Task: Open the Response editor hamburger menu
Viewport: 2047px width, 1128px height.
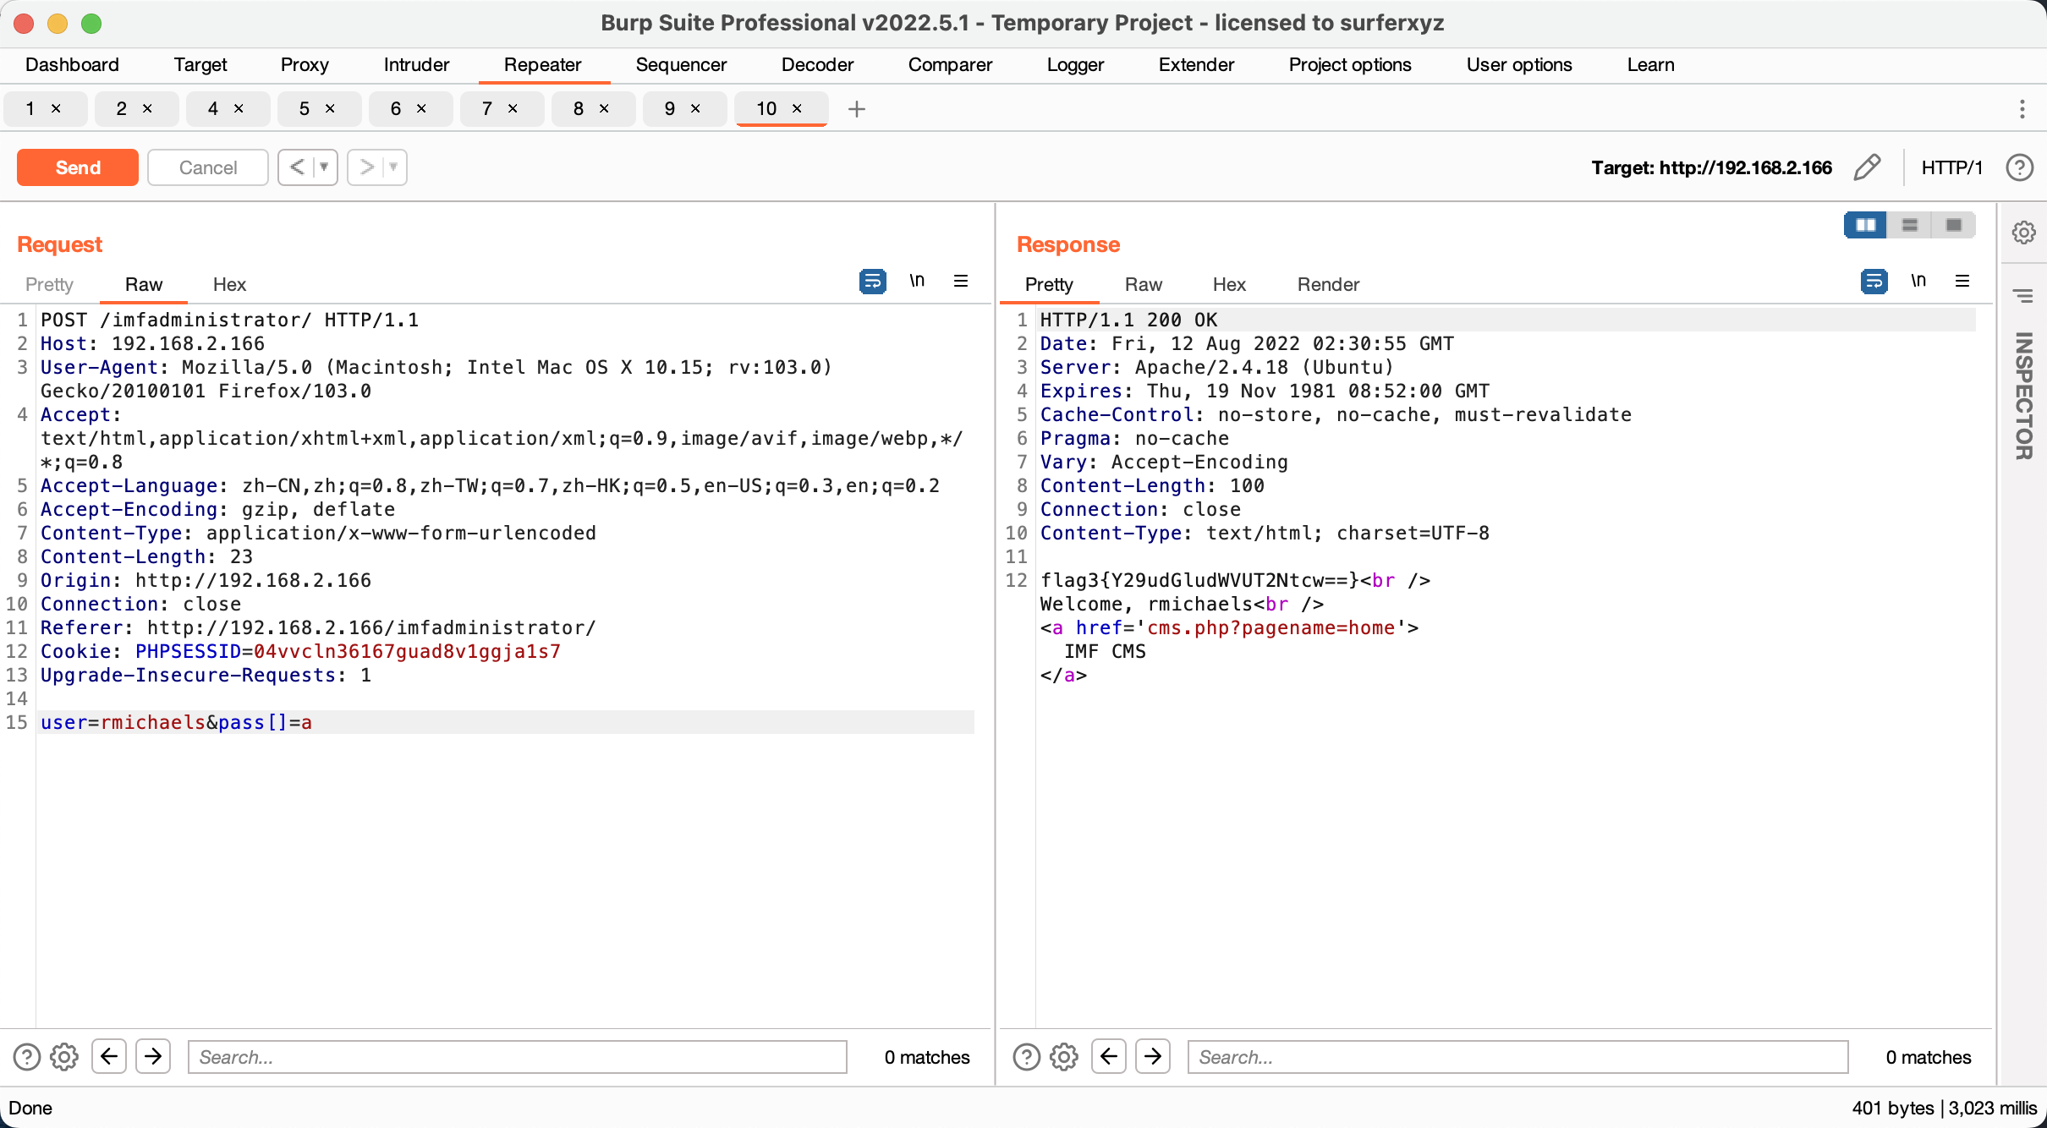Action: pos(1962,281)
